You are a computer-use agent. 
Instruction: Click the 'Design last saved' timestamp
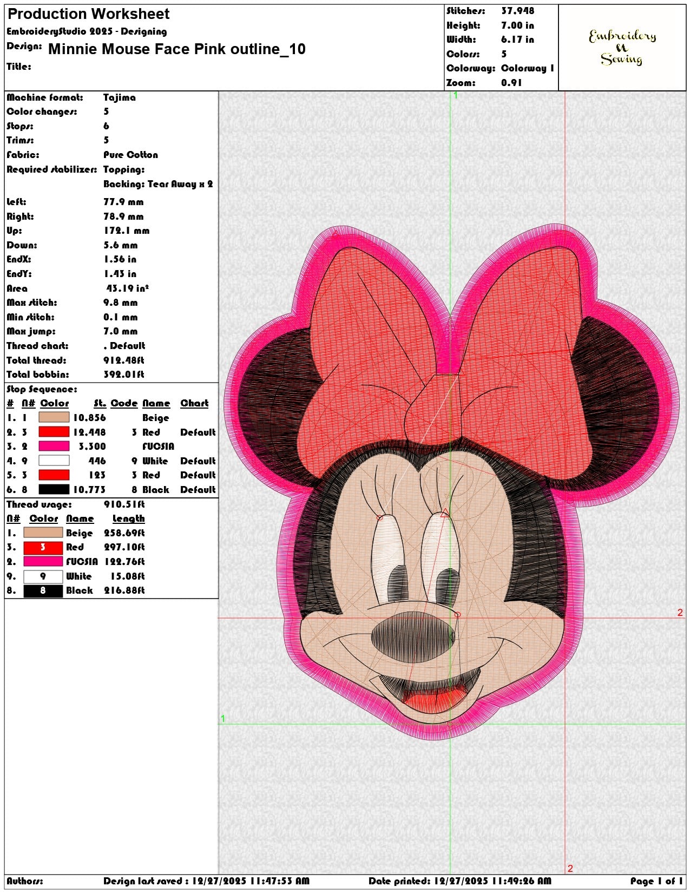tap(206, 881)
